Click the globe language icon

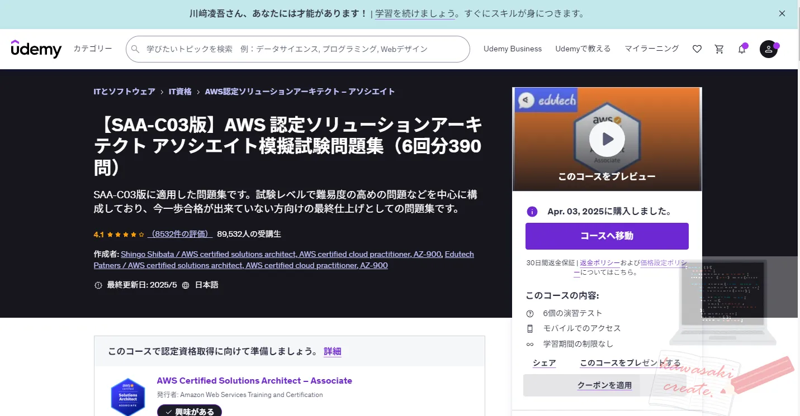(x=186, y=285)
